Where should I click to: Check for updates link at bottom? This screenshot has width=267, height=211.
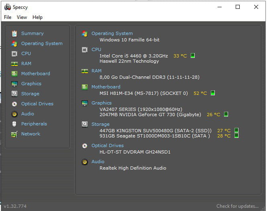coord(237,206)
